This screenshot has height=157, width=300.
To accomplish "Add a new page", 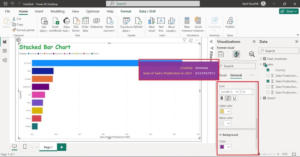I will (62, 147).
